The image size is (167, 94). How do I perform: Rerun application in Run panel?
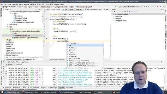click(x=3, y=64)
